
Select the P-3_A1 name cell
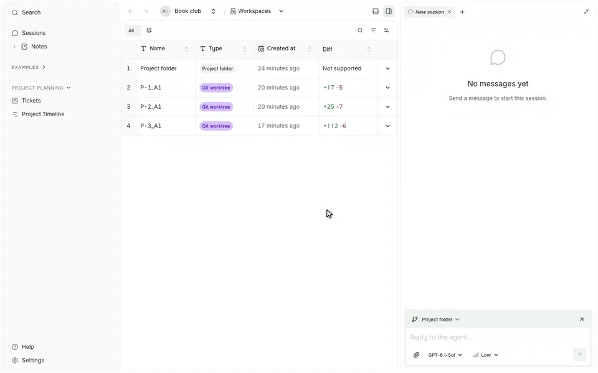(166, 126)
